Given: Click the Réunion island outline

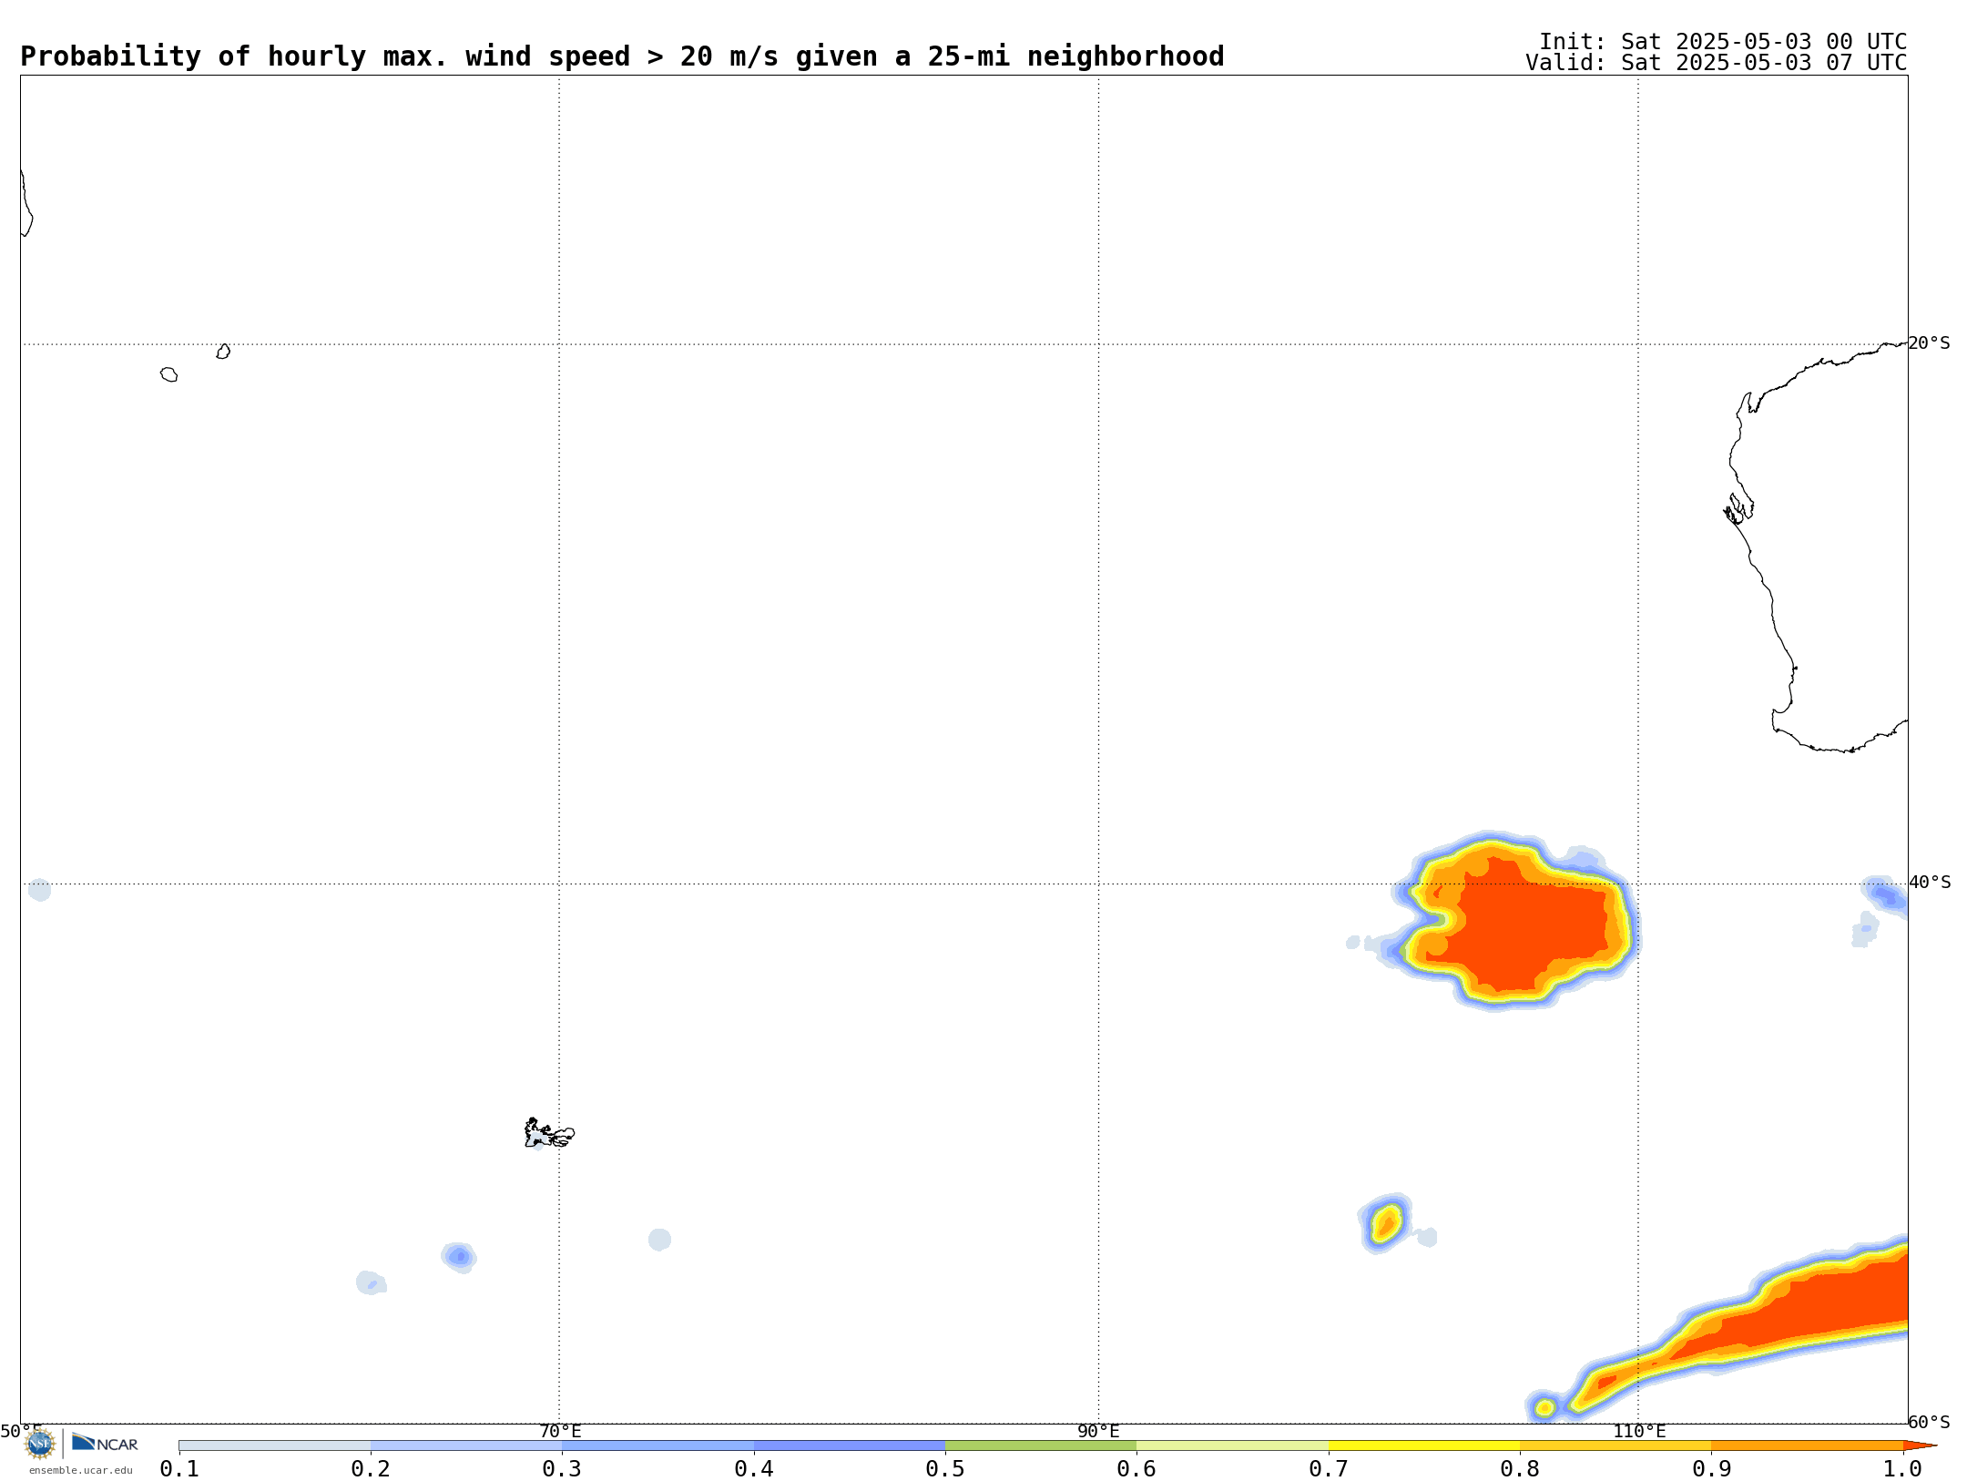Looking at the screenshot, I should coord(168,374).
